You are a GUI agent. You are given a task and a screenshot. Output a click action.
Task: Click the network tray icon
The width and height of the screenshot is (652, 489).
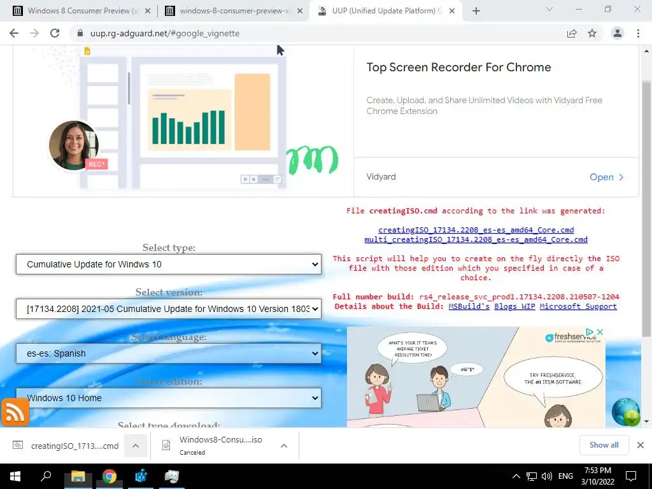click(532, 476)
